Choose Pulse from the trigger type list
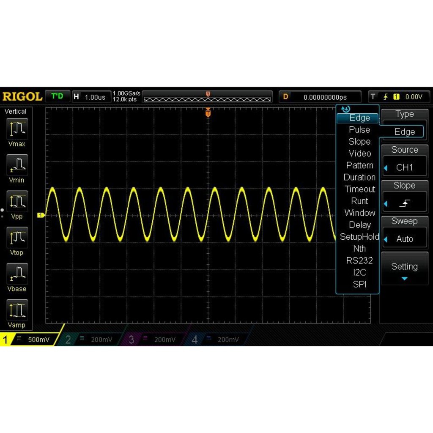The image size is (433, 433). (359, 130)
